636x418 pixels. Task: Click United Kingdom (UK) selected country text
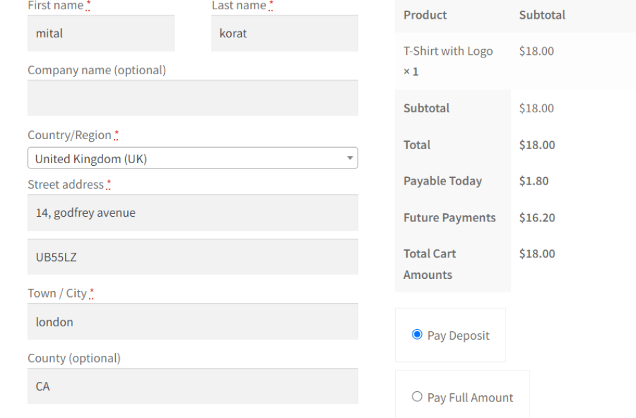point(87,158)
